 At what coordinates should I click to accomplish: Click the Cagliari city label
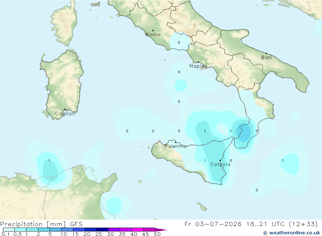coord(65,114)
